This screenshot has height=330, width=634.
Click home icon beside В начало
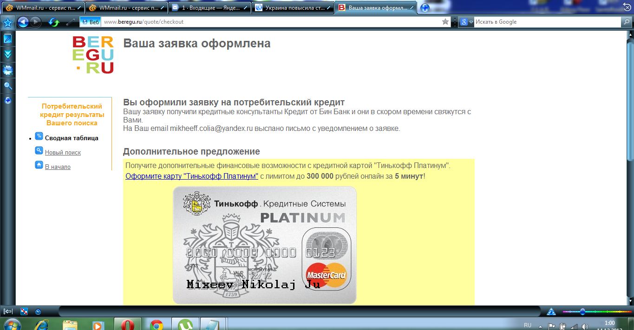coord(39,165)
